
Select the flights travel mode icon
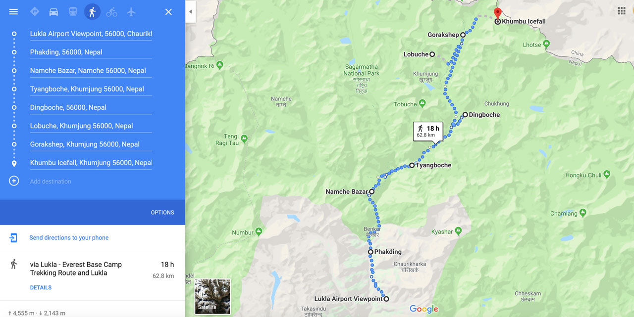[x=131, y=12]
